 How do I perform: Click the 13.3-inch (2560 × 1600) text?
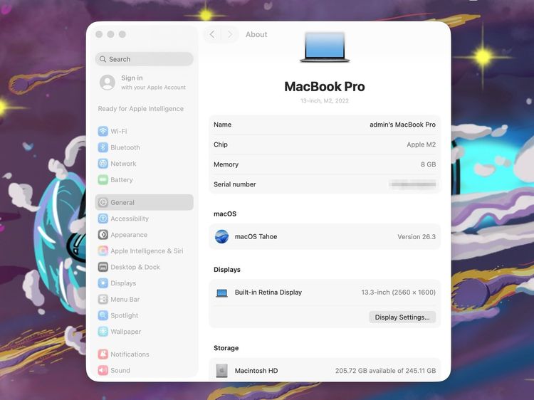click(x=399, y=293)
